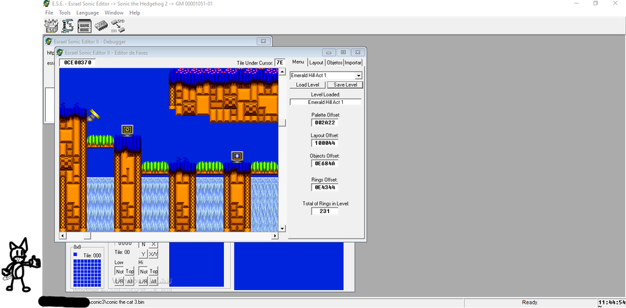Toggle the Hi All collision button

pos(154,282)
